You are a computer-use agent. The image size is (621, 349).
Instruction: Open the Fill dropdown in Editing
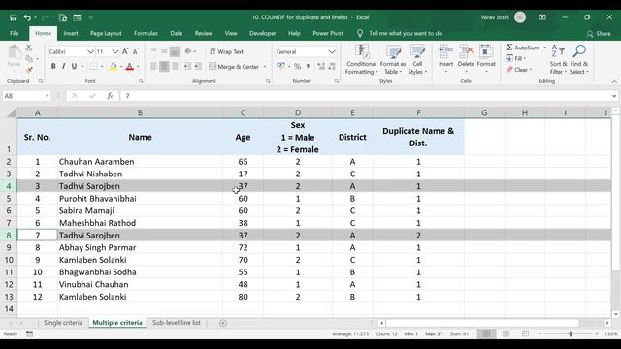tap(516, 58)
